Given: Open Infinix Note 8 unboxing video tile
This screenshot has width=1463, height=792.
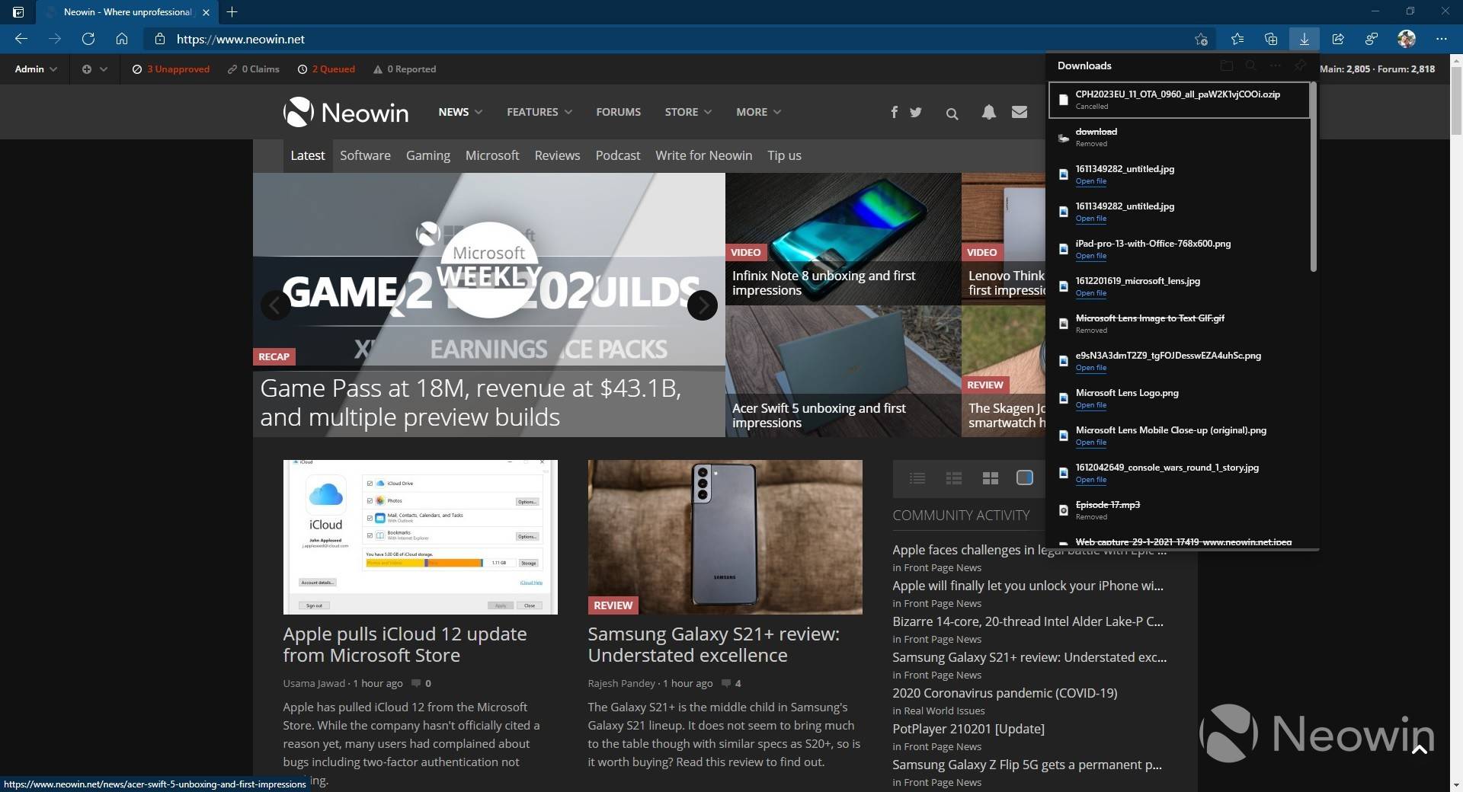Looking at the screenshot, I should (843, 239).
